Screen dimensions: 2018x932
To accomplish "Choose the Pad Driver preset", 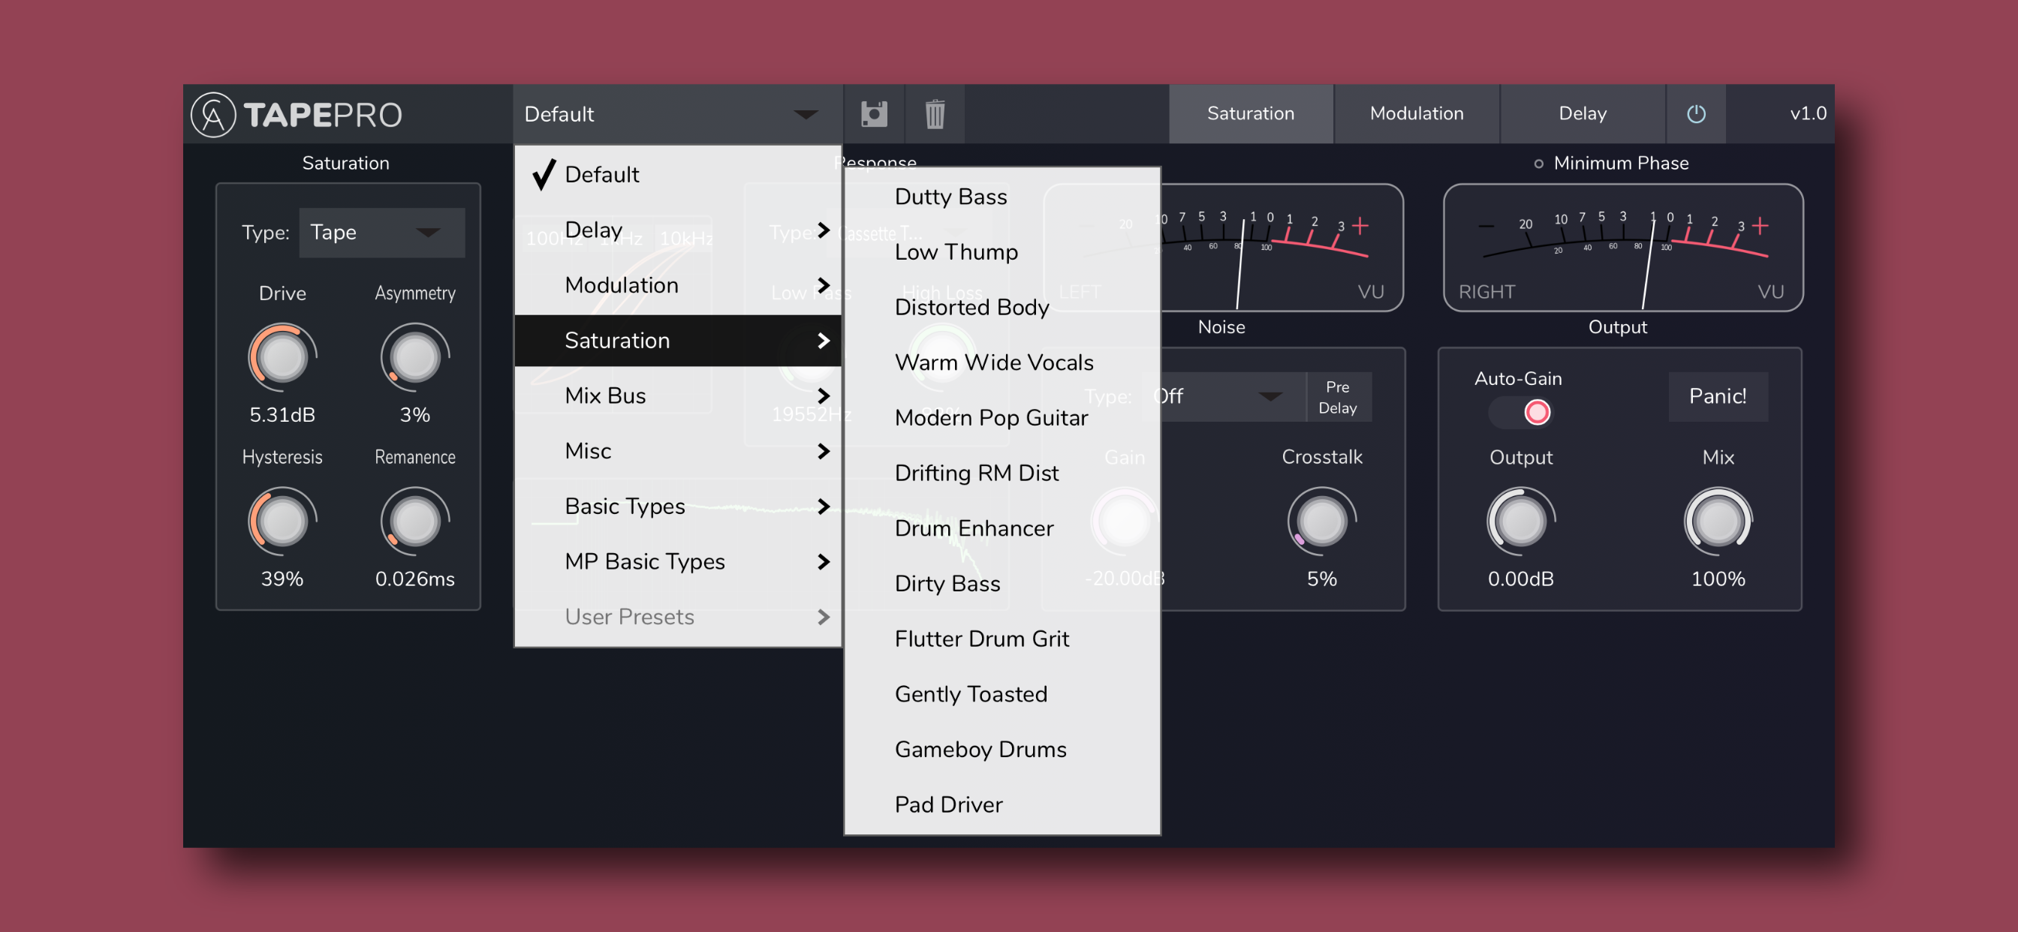I will [x=1002, y=805].
